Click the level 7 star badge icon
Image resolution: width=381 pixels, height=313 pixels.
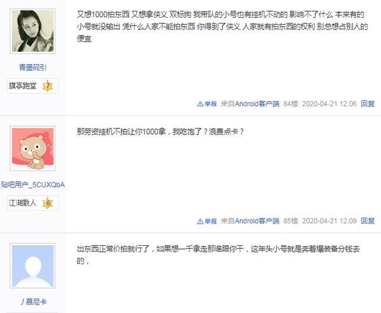48,86
